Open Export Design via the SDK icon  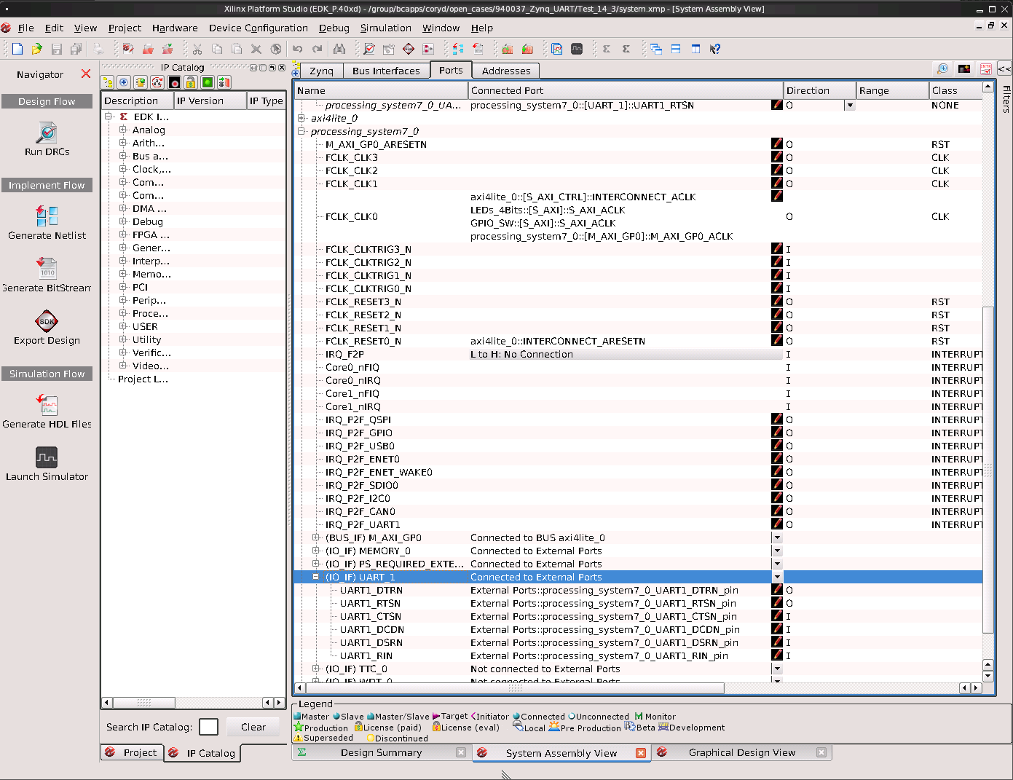point(47,323)
